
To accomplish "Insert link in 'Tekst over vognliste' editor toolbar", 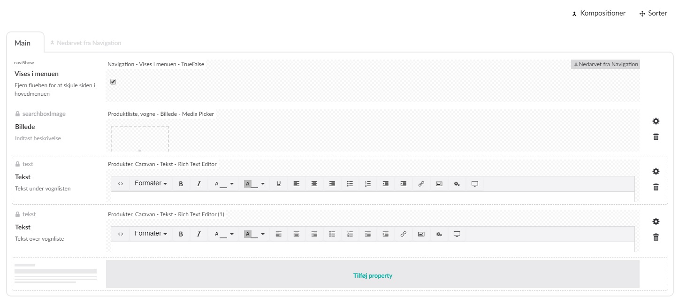I will pos(403,234).
